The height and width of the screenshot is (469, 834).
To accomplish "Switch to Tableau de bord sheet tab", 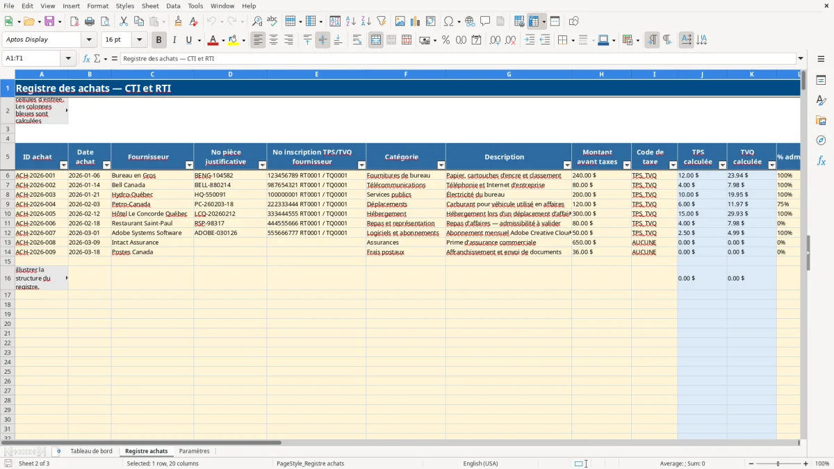I will click(x=91, y=452).
